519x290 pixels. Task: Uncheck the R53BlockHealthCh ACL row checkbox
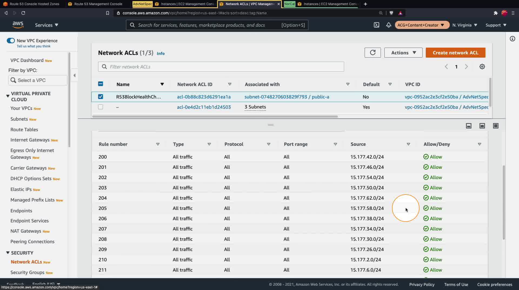tap(101, 97)
